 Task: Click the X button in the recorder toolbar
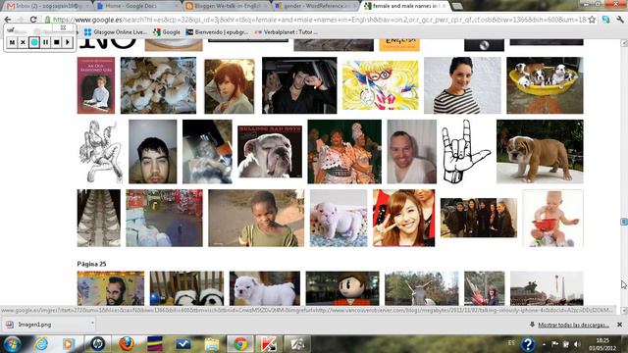coord(24,42)
